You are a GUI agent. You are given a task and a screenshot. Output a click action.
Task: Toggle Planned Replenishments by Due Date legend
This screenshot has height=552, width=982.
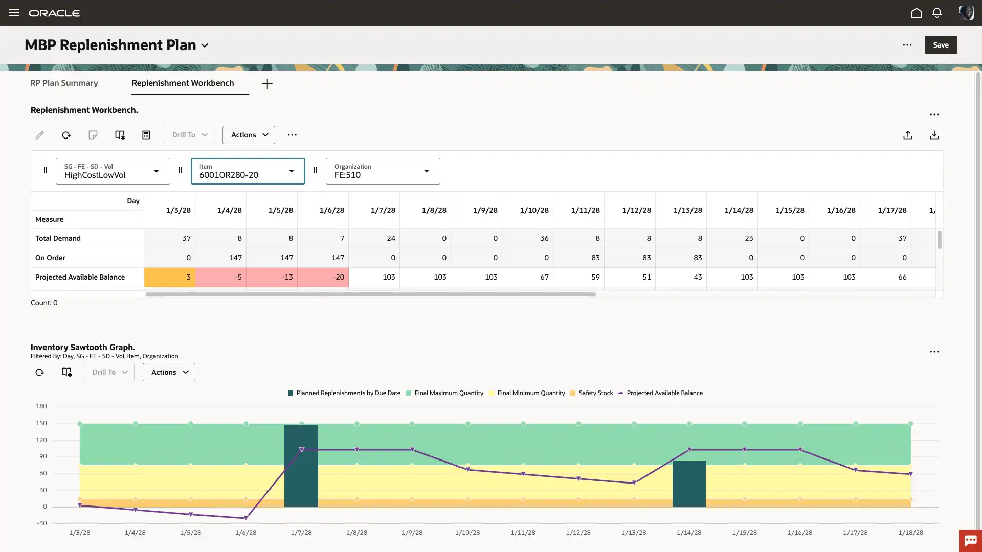(x=348, y=393)
